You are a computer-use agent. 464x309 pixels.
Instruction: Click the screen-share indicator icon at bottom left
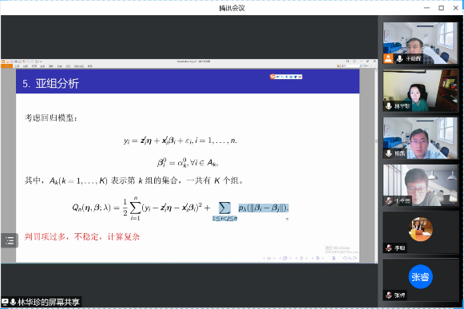pyautogui.click(x=5, y=302)
